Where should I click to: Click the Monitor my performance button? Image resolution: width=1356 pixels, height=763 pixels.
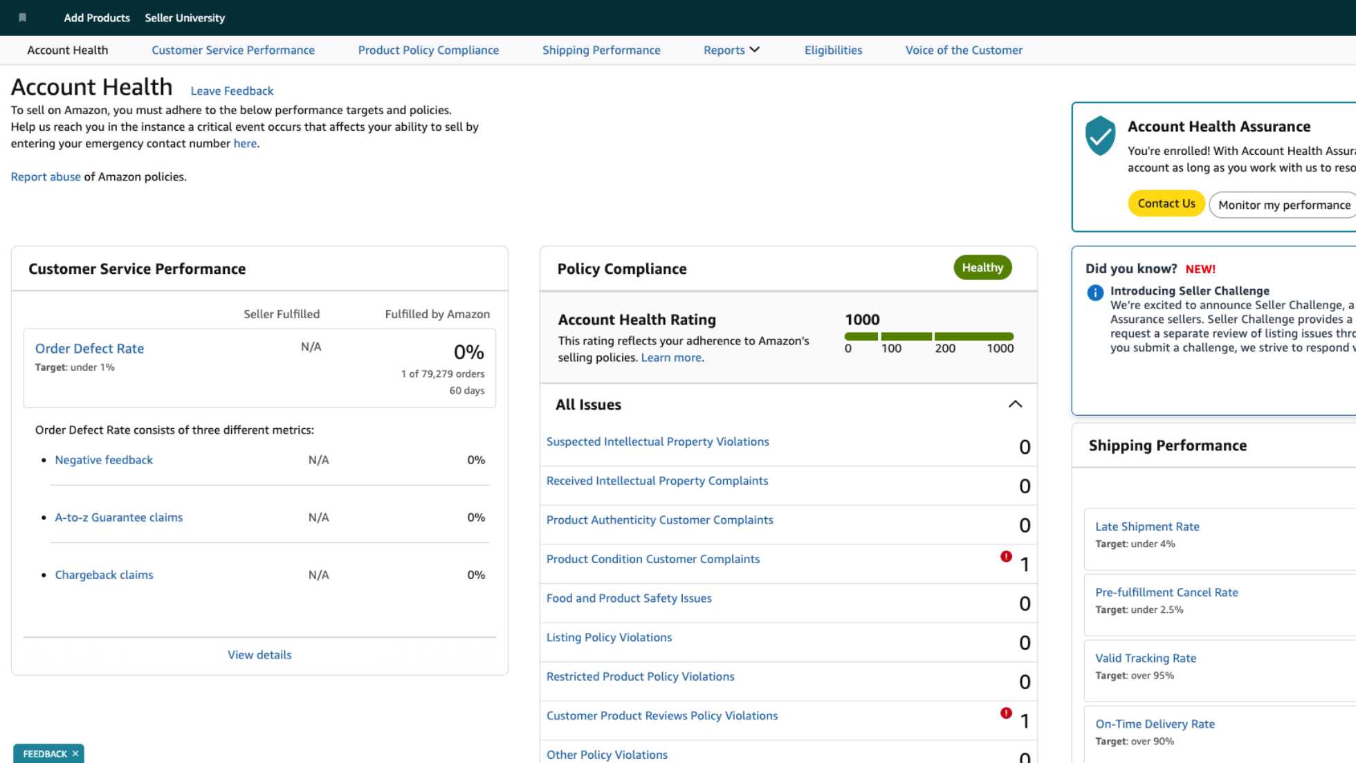1283,205
